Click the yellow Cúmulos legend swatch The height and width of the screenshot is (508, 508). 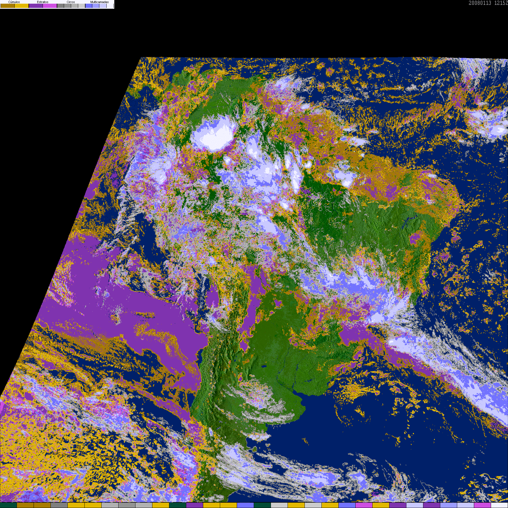click(x=21, y=6)
